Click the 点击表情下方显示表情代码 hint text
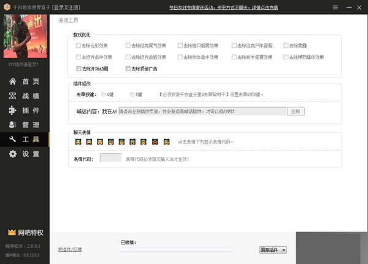This screenshot has height=264, width=368. (205, 141)
